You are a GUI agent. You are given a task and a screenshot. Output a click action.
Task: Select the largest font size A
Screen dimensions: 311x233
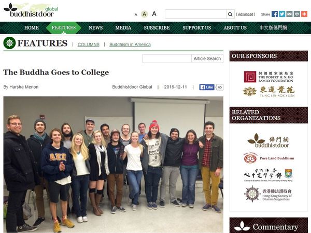154,14
